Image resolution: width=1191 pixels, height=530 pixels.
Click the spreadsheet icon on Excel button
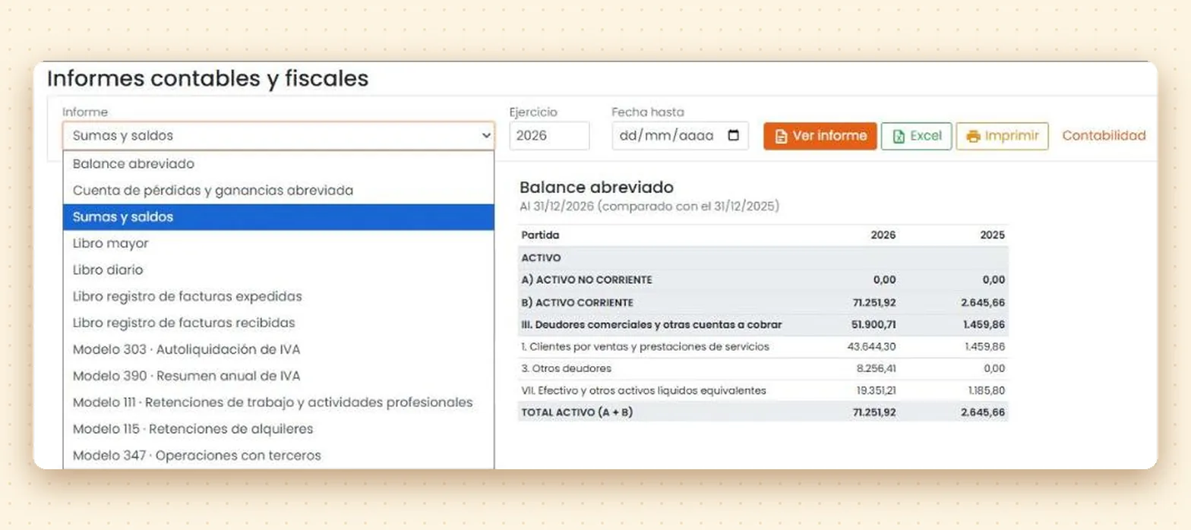pos(899,137)
